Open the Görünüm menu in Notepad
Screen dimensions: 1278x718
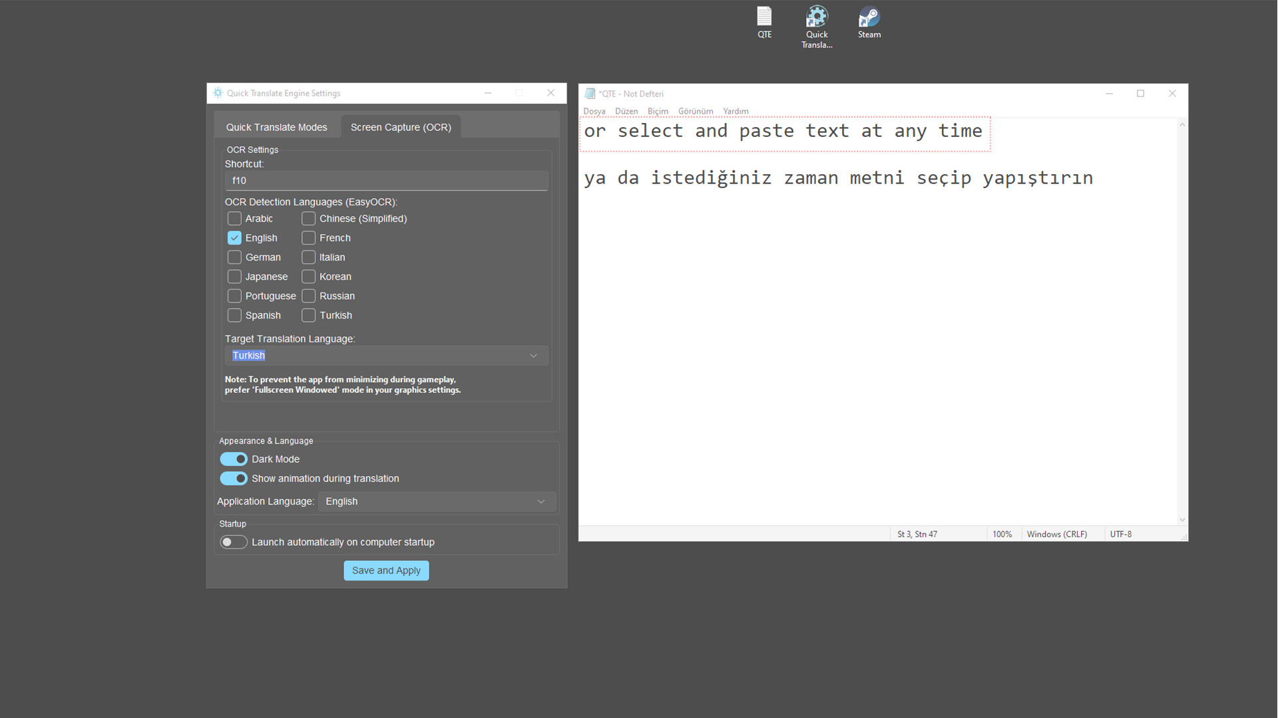(696, 111)
